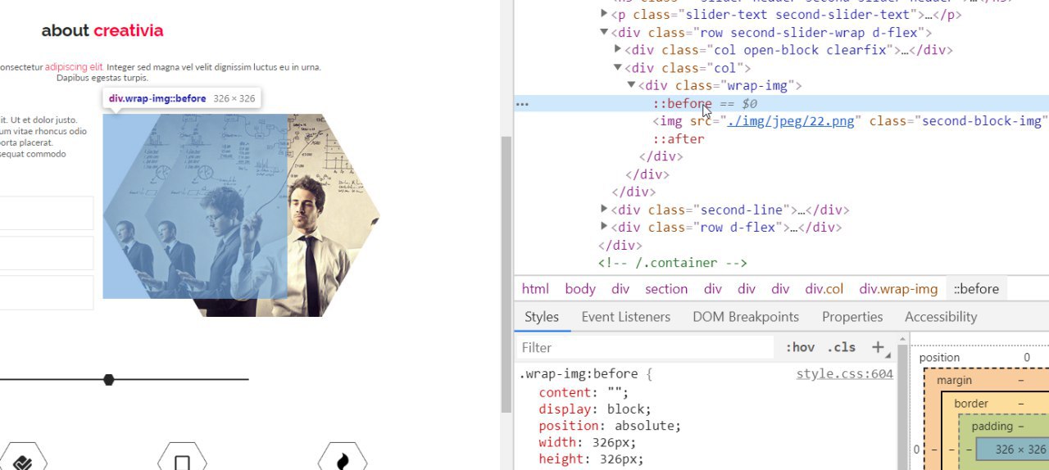Expand the col open-block clearfix div
This screenshot has height=470, width=1049.
pos(618,50)
